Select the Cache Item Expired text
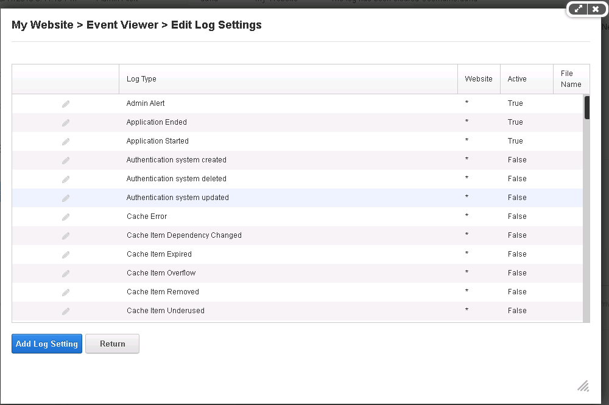 coord(159,254)
